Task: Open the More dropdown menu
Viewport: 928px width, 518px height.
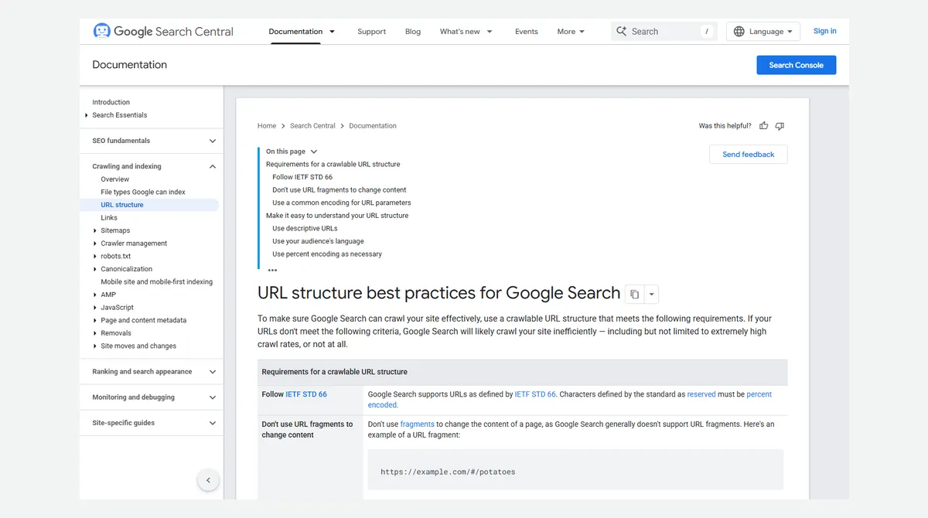Action: pos(571,32)
